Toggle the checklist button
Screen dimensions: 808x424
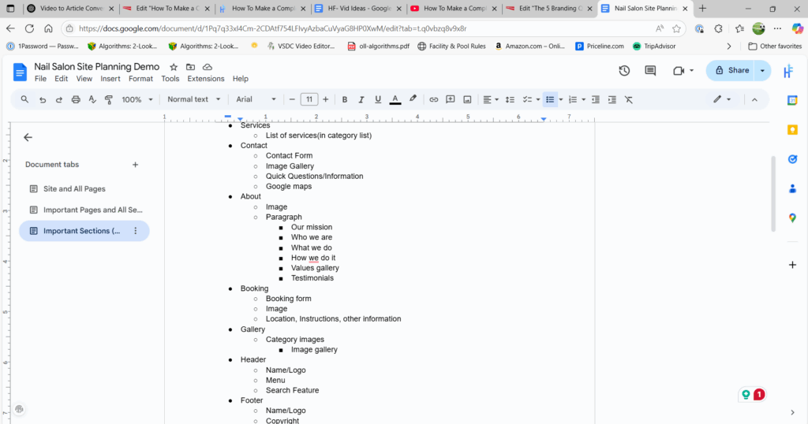pos(527,100)
